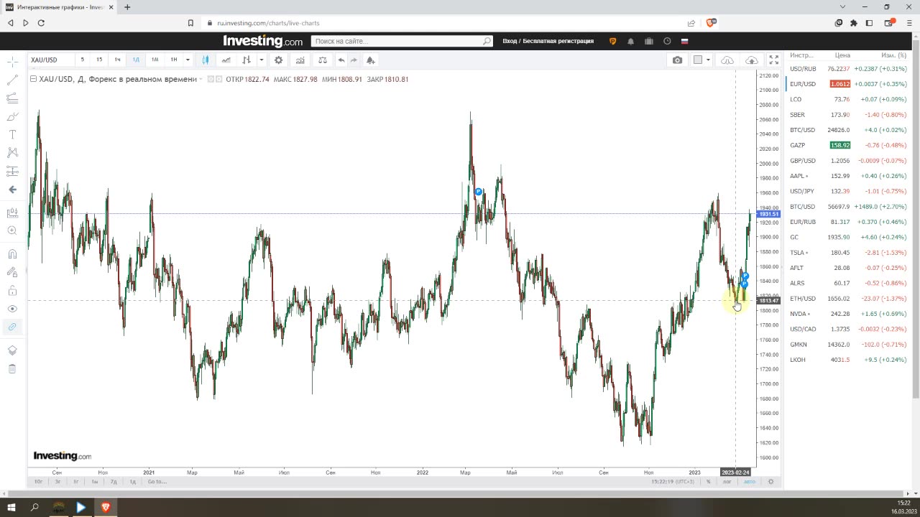Open the forecast and measurement tools
The height and width of the screenshot is (517, 920).
click(12, 171)
